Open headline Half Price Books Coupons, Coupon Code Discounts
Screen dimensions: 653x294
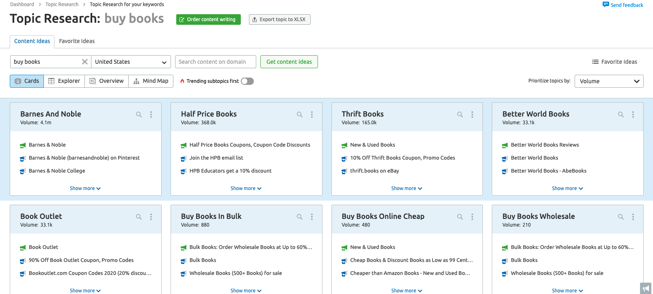tap(250, 145)
